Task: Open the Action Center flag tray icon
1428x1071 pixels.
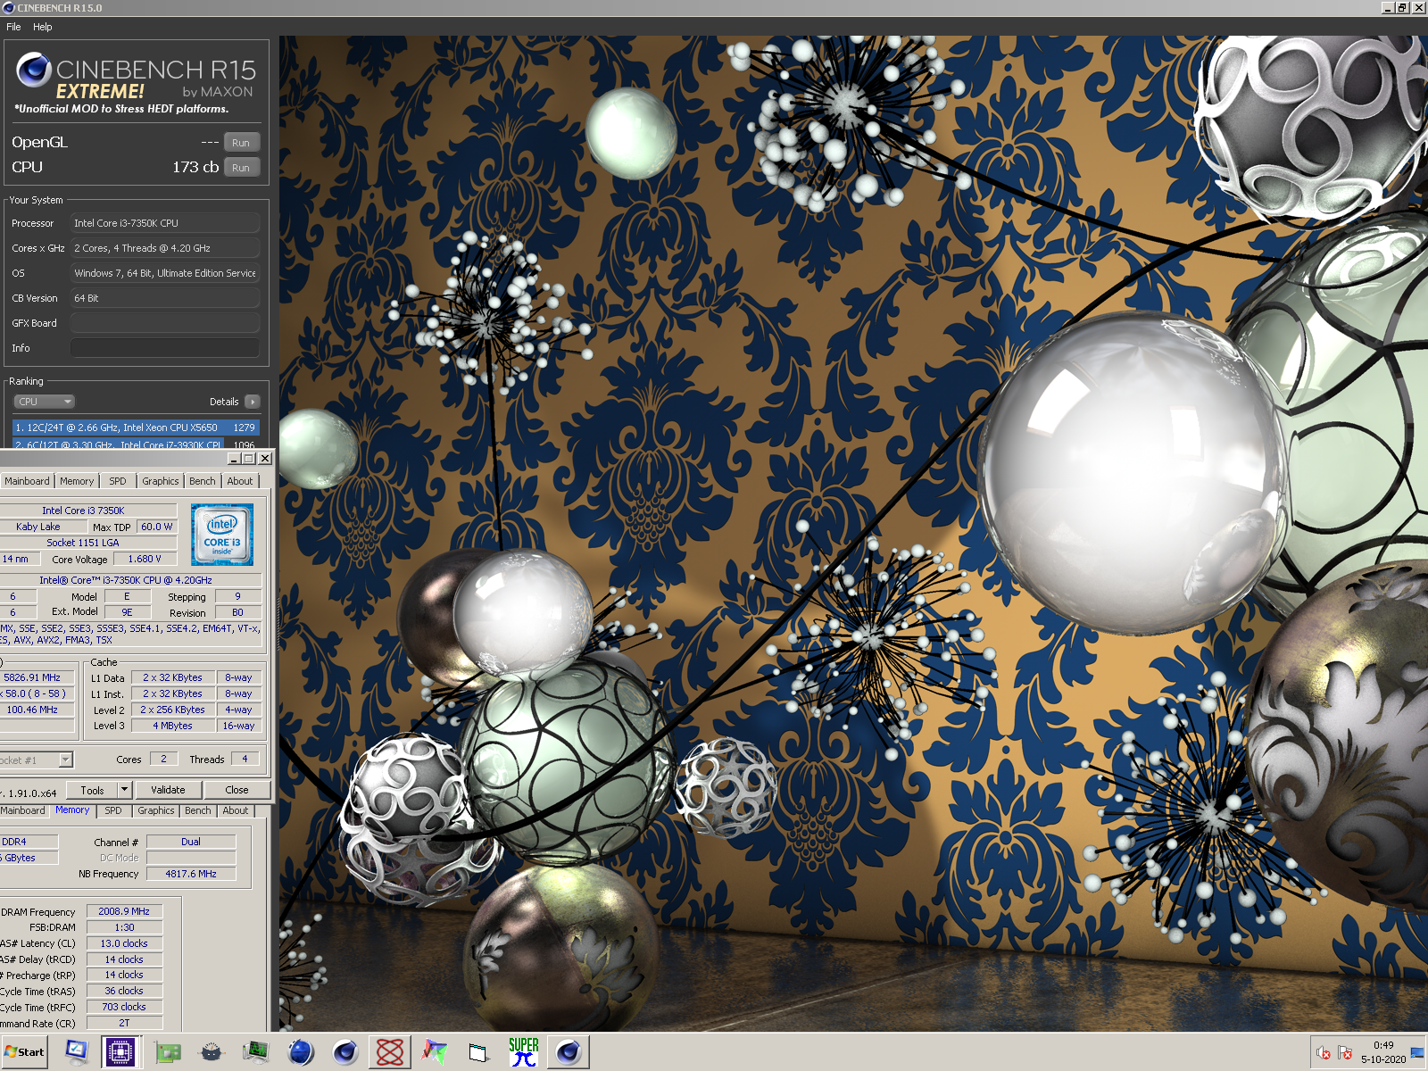Action: [x=1345, y=1053]
